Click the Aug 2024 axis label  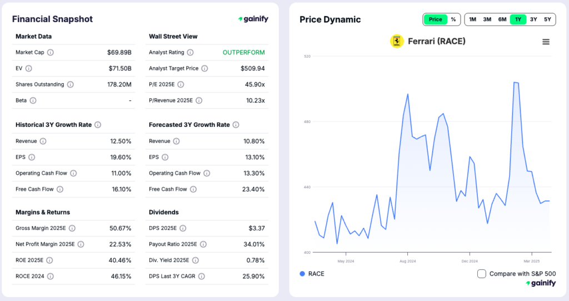(407, 261)
